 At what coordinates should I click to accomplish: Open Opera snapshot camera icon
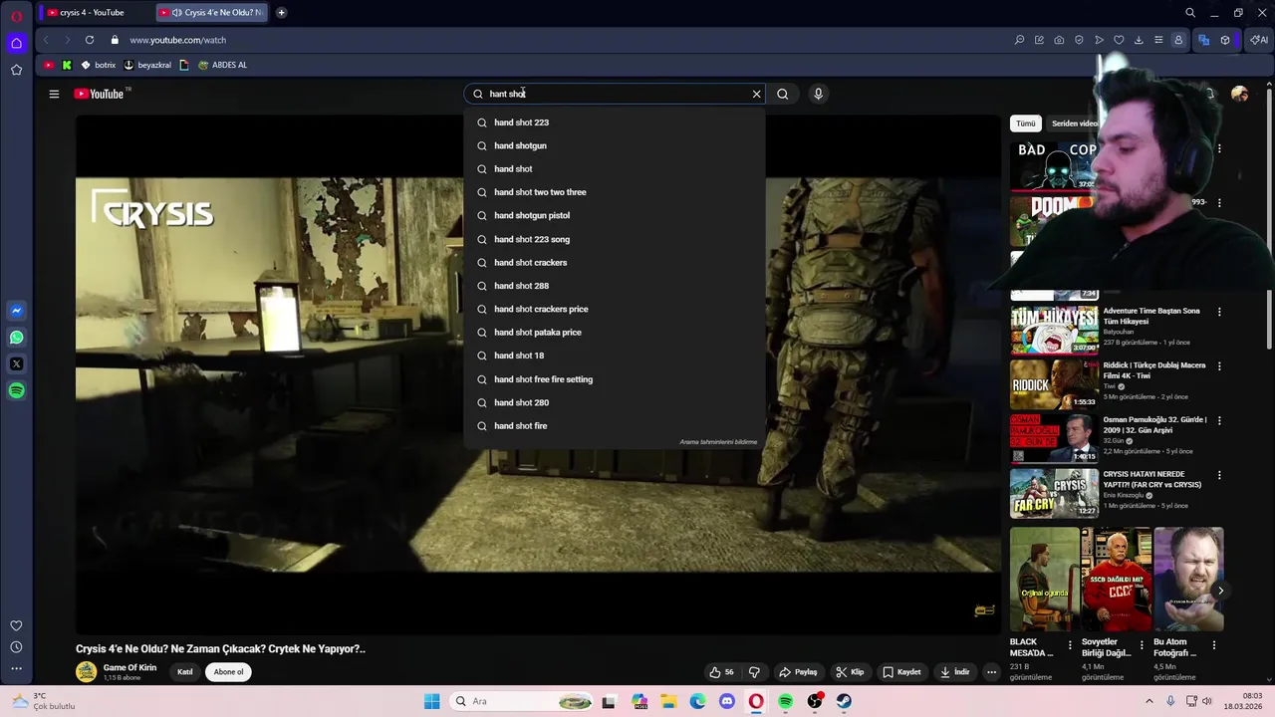(1059, 40)
